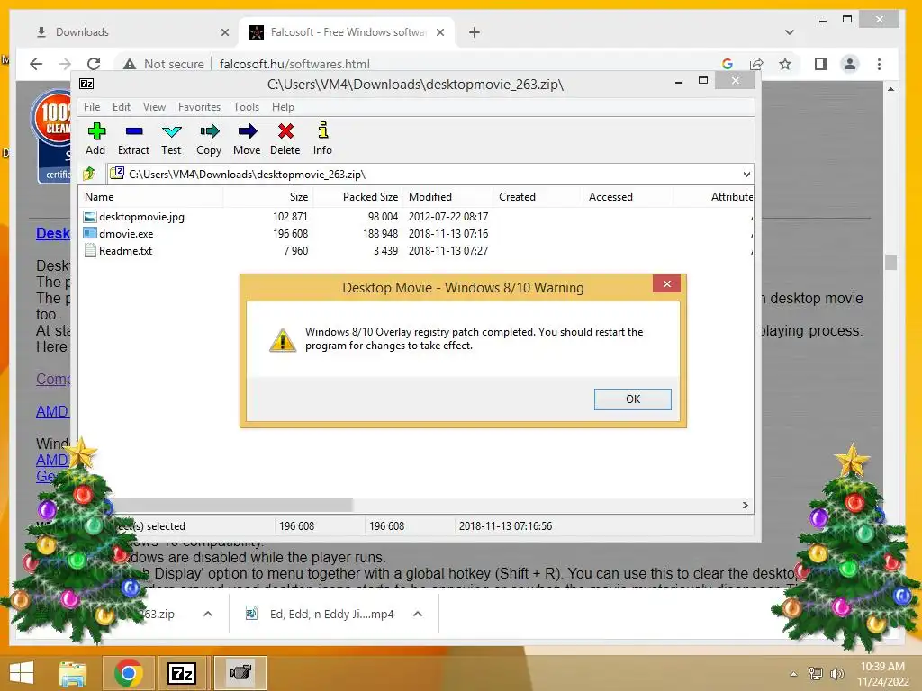Screen dimensions: 922x691
Task: Expand options for Ed, Edd, n Eddy mp4 download
Action: (x=418, y=614)
